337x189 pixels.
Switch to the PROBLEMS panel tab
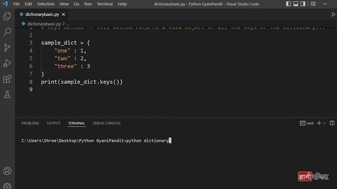(30, 123)
